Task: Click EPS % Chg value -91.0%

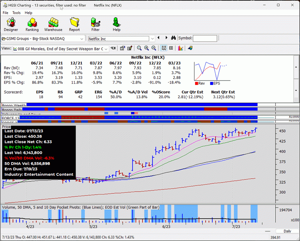Action: (155, 83)
